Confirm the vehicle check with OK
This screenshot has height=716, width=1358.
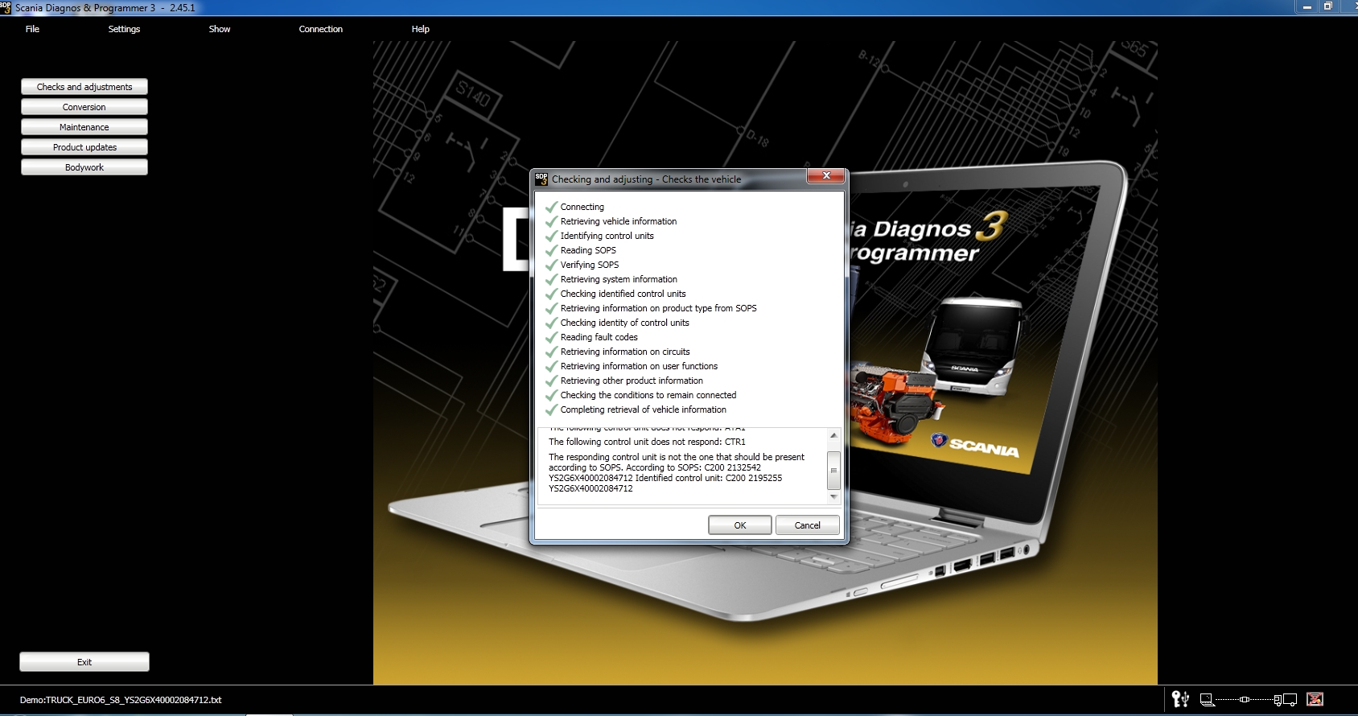740,525
